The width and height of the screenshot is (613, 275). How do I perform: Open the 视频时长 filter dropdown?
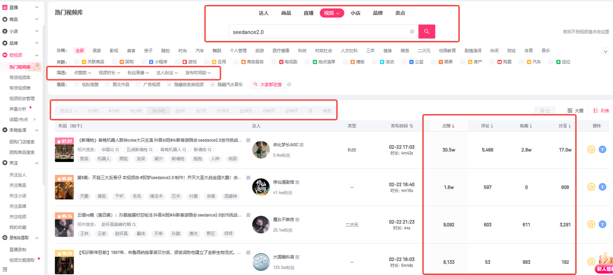click(109, 73)
